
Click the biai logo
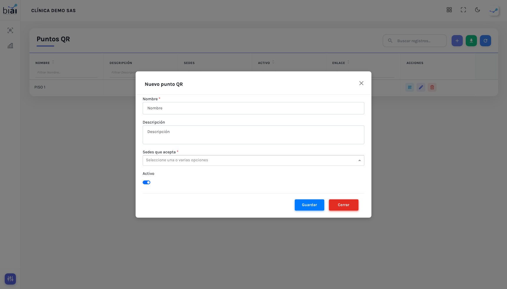coord(10,9)
